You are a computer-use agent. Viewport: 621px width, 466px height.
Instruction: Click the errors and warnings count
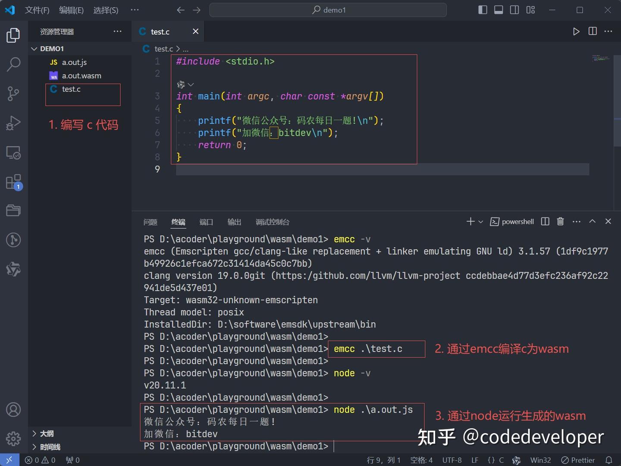click(x=40, y=460)
